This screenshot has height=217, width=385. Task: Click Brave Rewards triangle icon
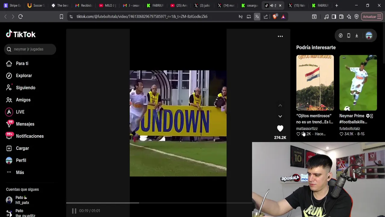pos(283,17)
